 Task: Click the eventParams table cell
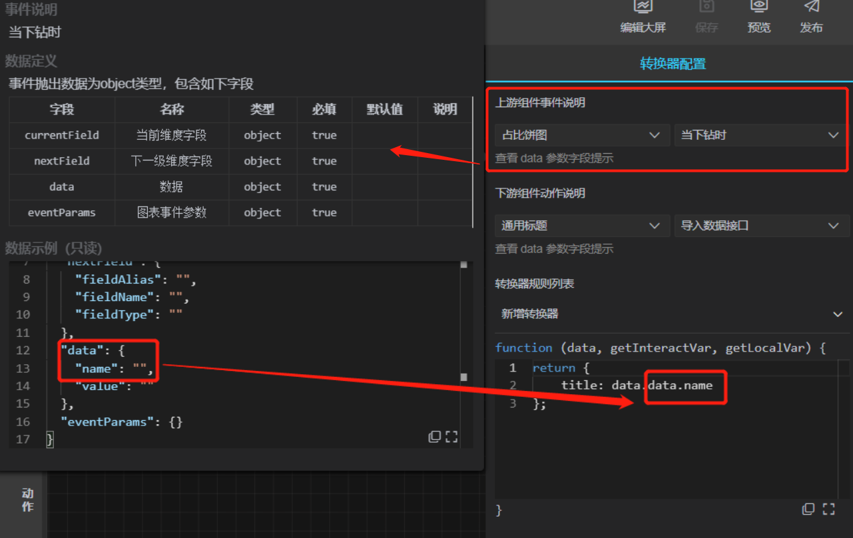tap(62, 213)
